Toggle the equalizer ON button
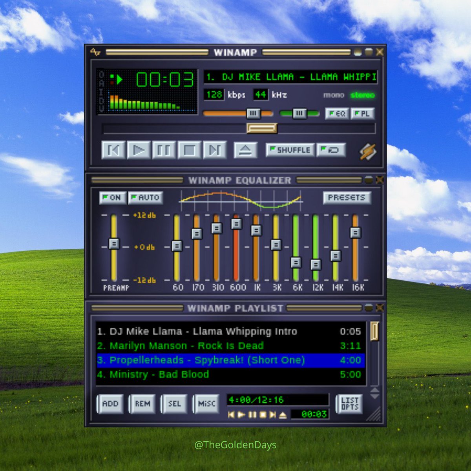Screen dimensions: 471x471 point(113,198)
